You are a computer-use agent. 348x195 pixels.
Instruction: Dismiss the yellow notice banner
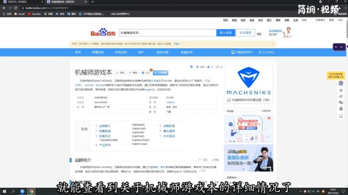273,43
